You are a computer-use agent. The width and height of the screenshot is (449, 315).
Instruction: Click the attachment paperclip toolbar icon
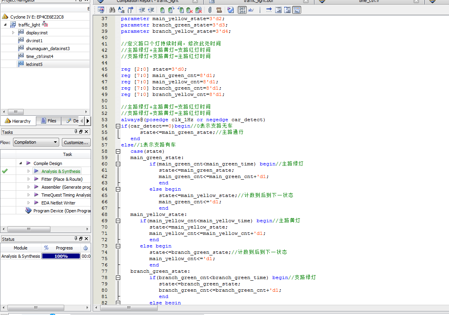click(210, 10)
